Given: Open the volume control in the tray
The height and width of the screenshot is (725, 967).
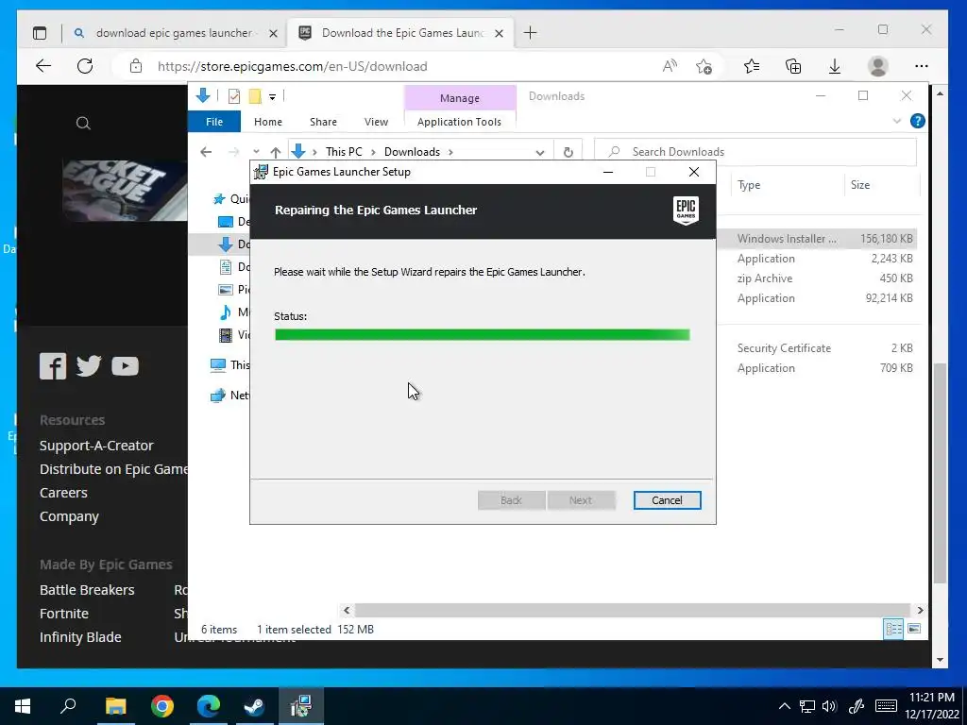Looking at the screenshot, I should [829, 706].
